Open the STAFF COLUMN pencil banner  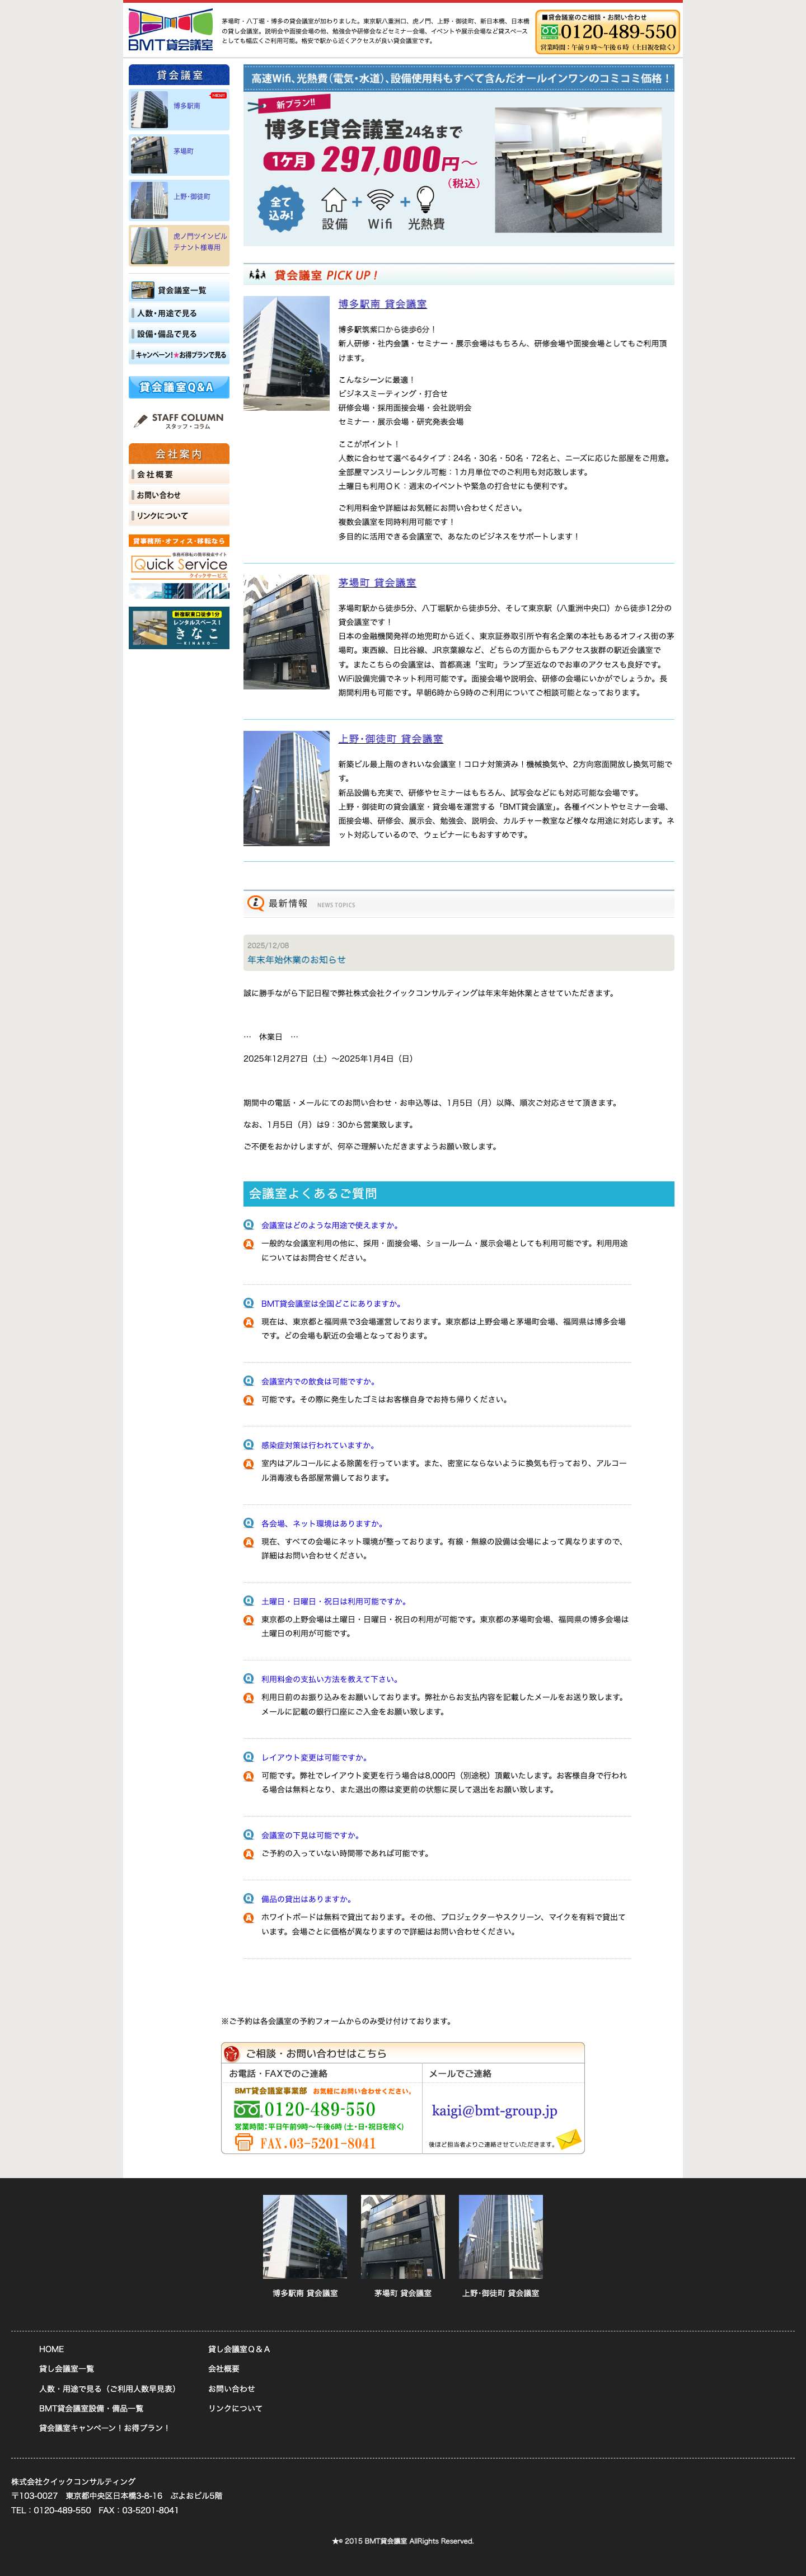179,421
